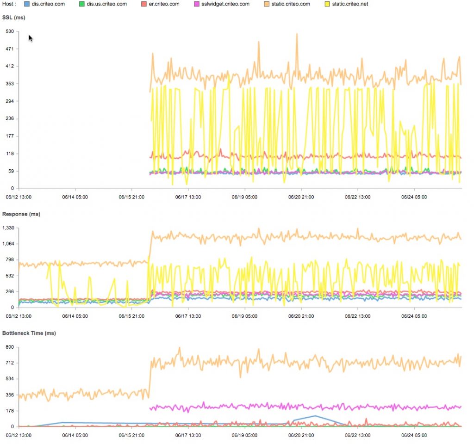Image resolution: width=474 pixels, height=444 pixels.
Task: Click 06/20 21:00 tick label under Bottleneck chart
Action: [301, 436]
